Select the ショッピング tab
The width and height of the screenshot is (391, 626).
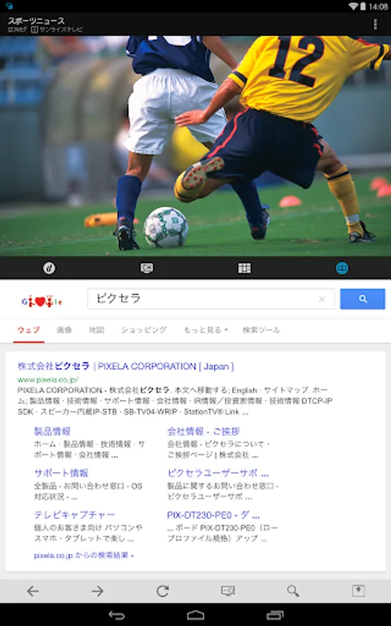tap(144, 330)
